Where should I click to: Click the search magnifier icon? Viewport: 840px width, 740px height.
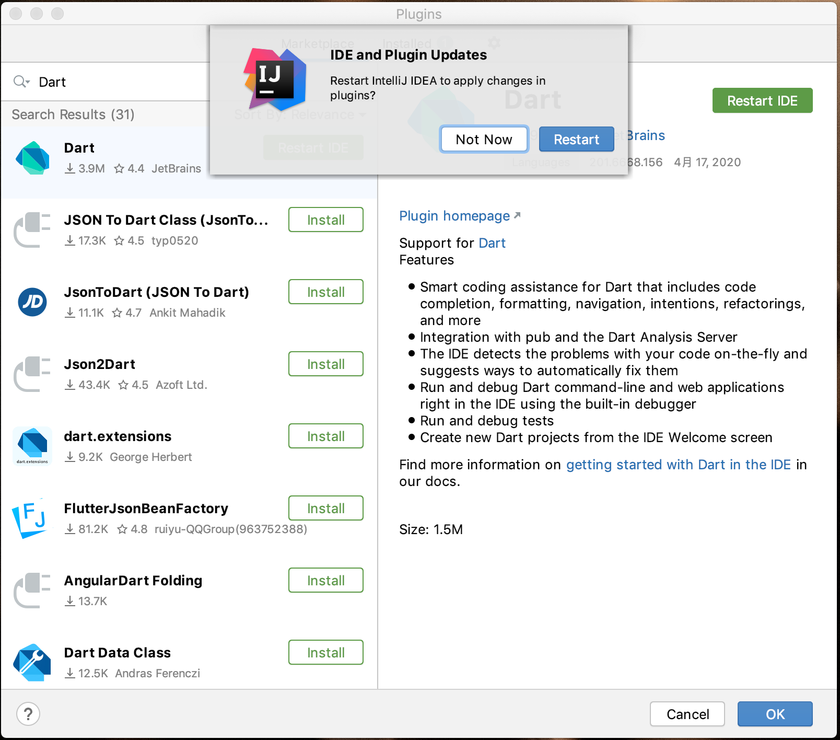(x=21, y=82)
